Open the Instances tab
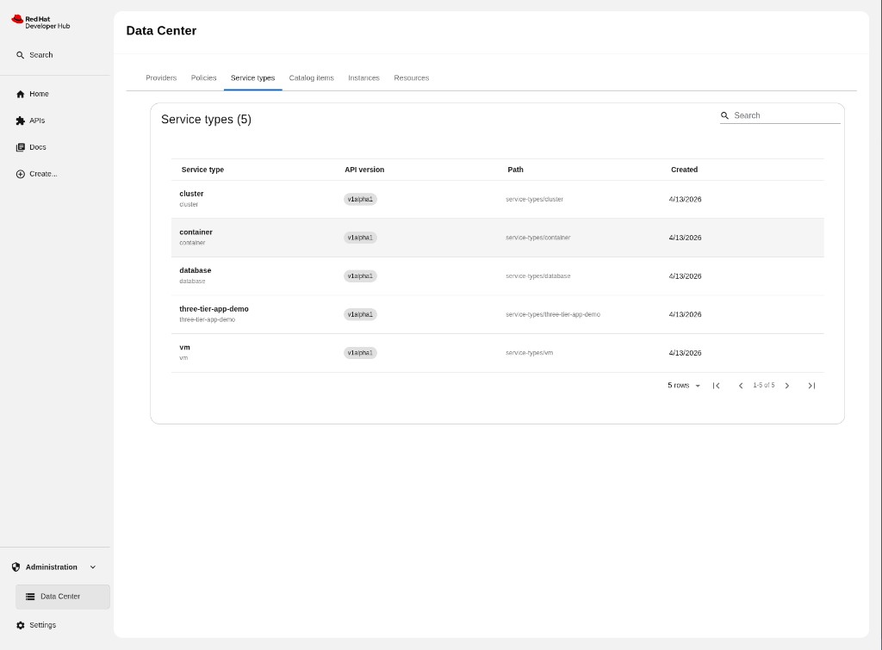The image size is (882, 650). tap(363, 77)
